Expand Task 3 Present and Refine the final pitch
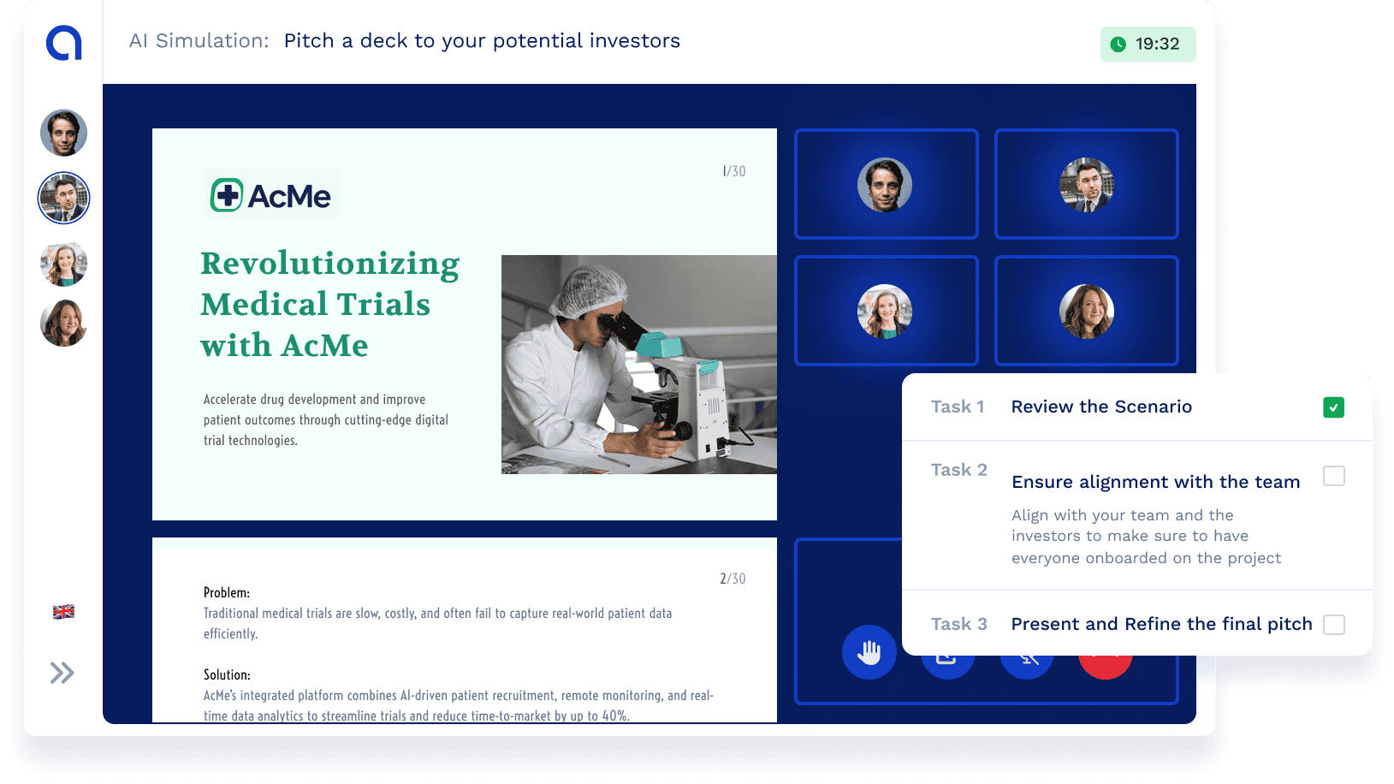This screenshot has height=784, width=1394. (1160, 624)
